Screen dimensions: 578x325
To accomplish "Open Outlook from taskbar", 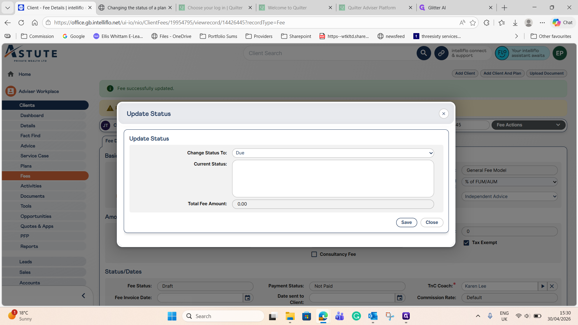I will tap(373, 316).
